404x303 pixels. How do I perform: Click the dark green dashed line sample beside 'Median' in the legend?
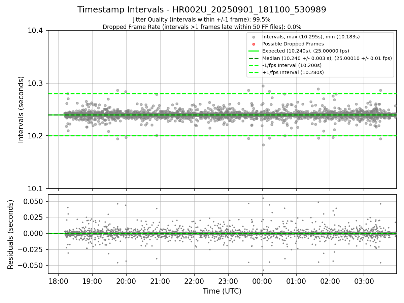(x=254, y=58)
